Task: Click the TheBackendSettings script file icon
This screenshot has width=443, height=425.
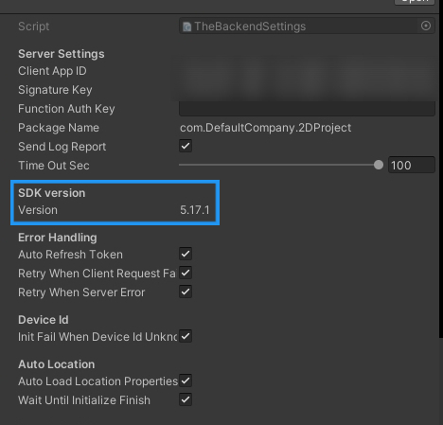Action: (x=186, y=27)
